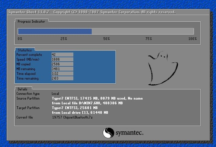This screenshot has width=216, height=147.
Task: Click the 'Source Partition' label
Action: point(28,98)
